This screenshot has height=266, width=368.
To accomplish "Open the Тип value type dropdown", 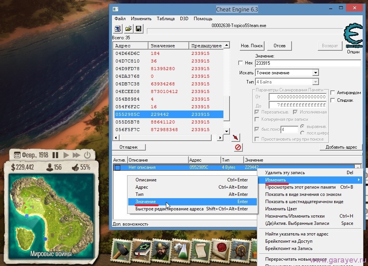I will tap(315, 82).
